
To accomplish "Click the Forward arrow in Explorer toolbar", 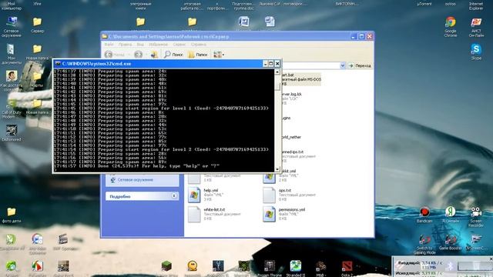I will (138, 55).
